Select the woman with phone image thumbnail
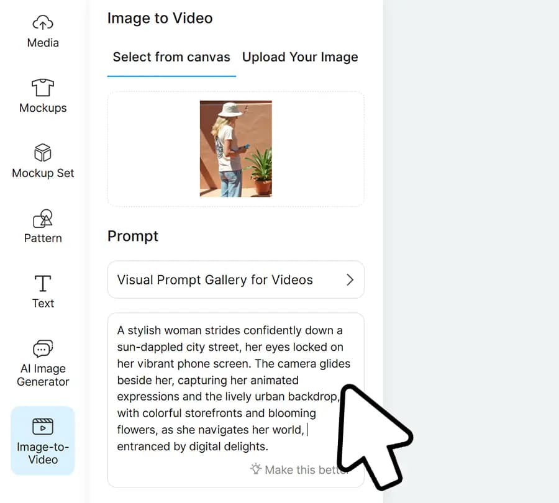Screen dimensions: 559x503 [x=235, y=149]
